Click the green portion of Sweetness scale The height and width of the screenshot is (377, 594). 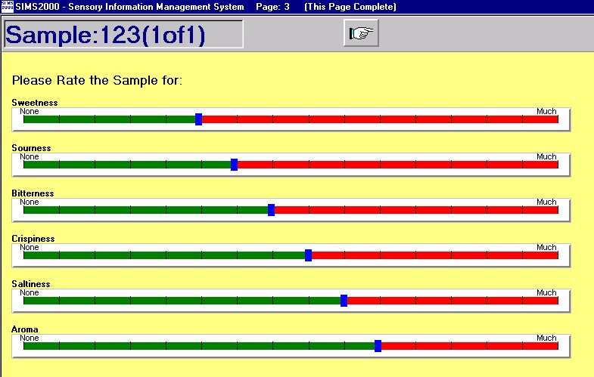click(x=110, y=119)
